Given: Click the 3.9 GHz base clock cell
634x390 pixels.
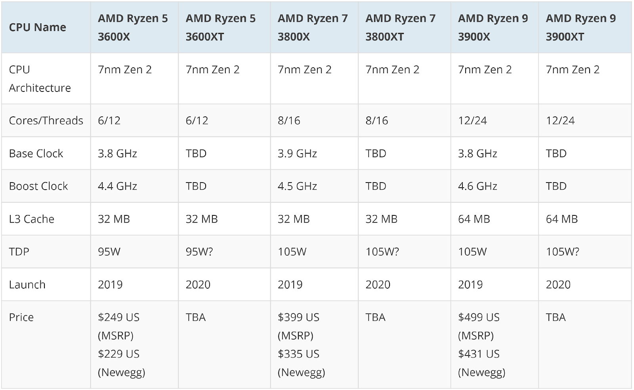Looking at the screenshot, I should coord(297,153).
